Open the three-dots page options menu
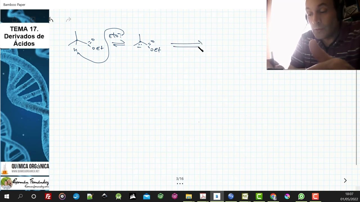360x202 pixels. [x=180, y=184]
